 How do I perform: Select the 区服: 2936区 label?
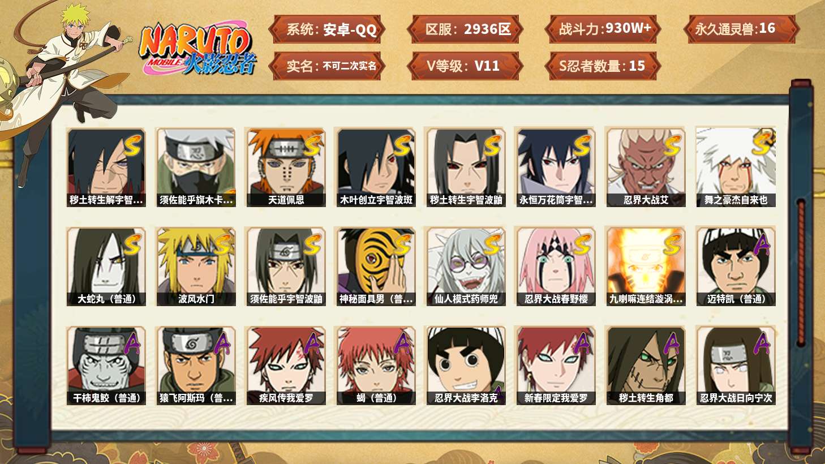pyautogui.click(x=465, y=29)
